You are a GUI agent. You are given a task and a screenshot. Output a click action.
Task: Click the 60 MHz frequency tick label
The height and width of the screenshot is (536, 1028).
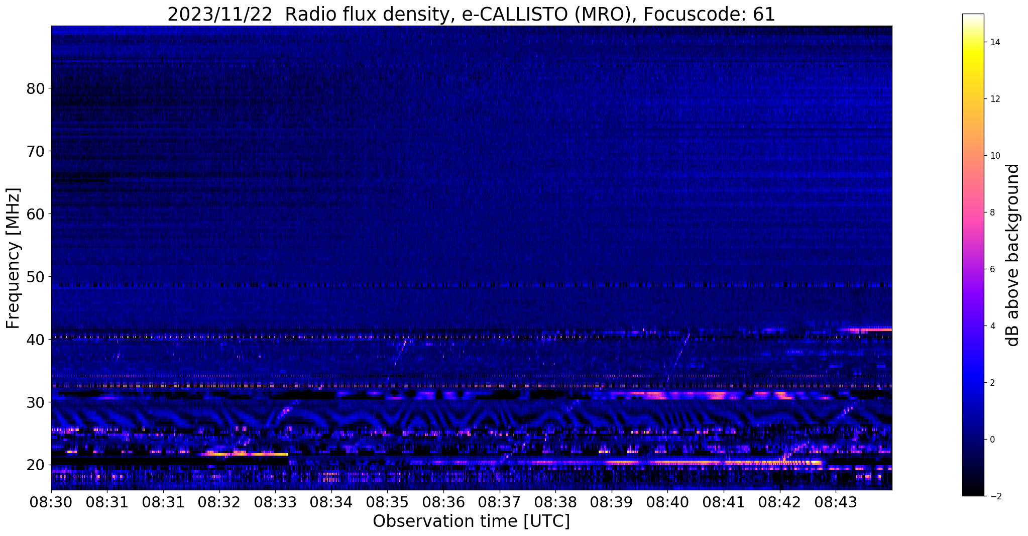tap(35, 214)
